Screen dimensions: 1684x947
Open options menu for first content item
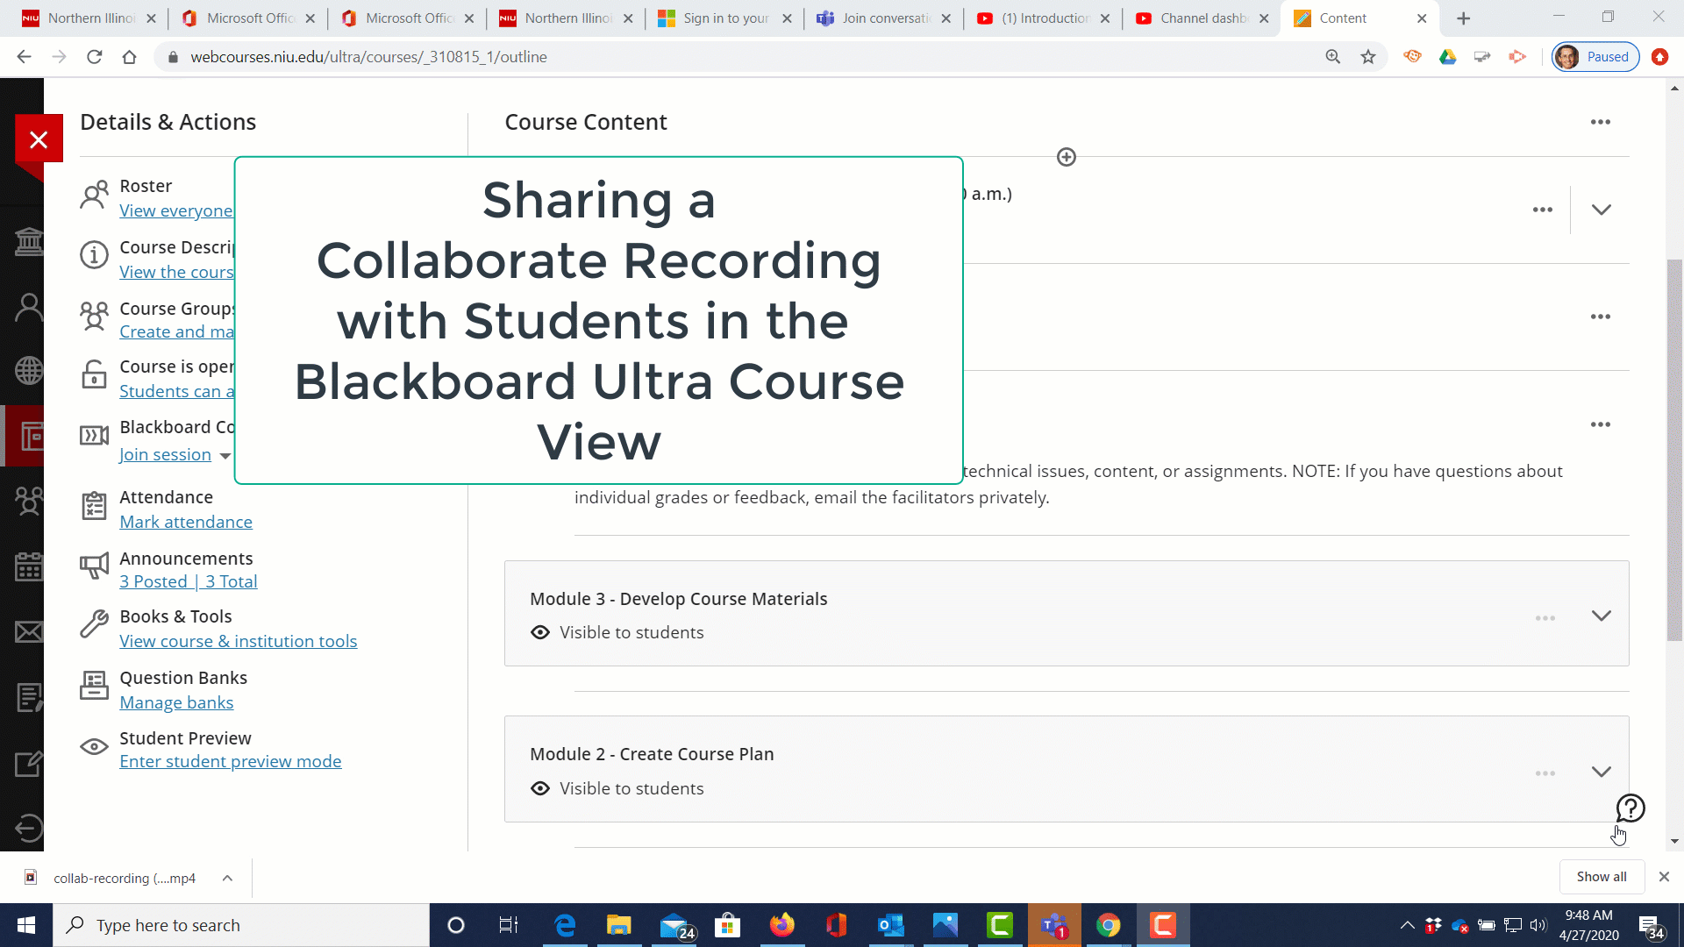tap(1543, 210)
